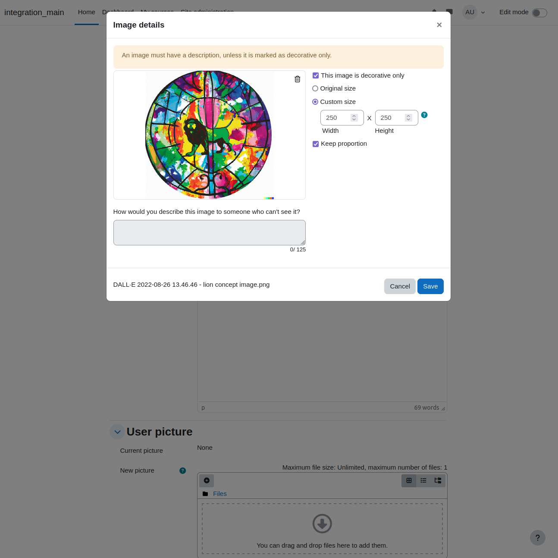Delete the image using trash icon
Viewport: 558px width, 558px height.
297,79
